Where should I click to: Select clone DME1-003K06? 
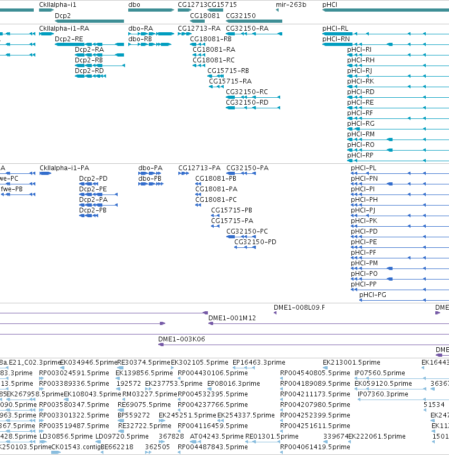(181, 339)
